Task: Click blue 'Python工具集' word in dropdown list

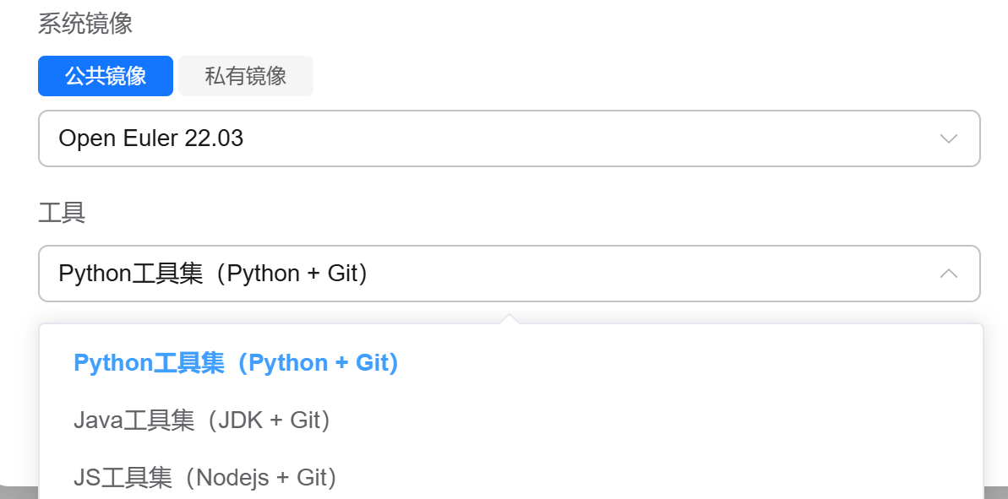Action: coord(149,363)
